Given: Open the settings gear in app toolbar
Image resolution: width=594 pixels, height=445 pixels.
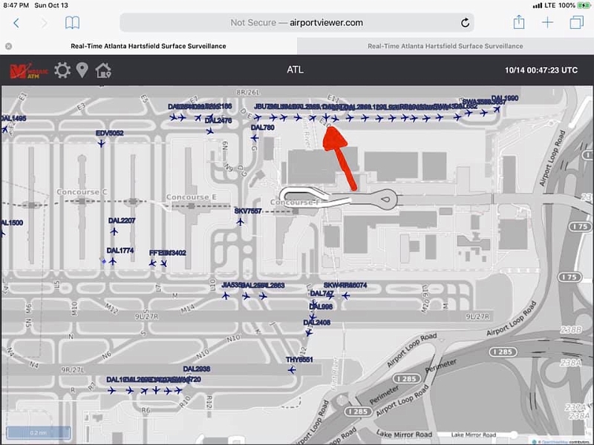Looking at the screenshot, I should 62,70.
